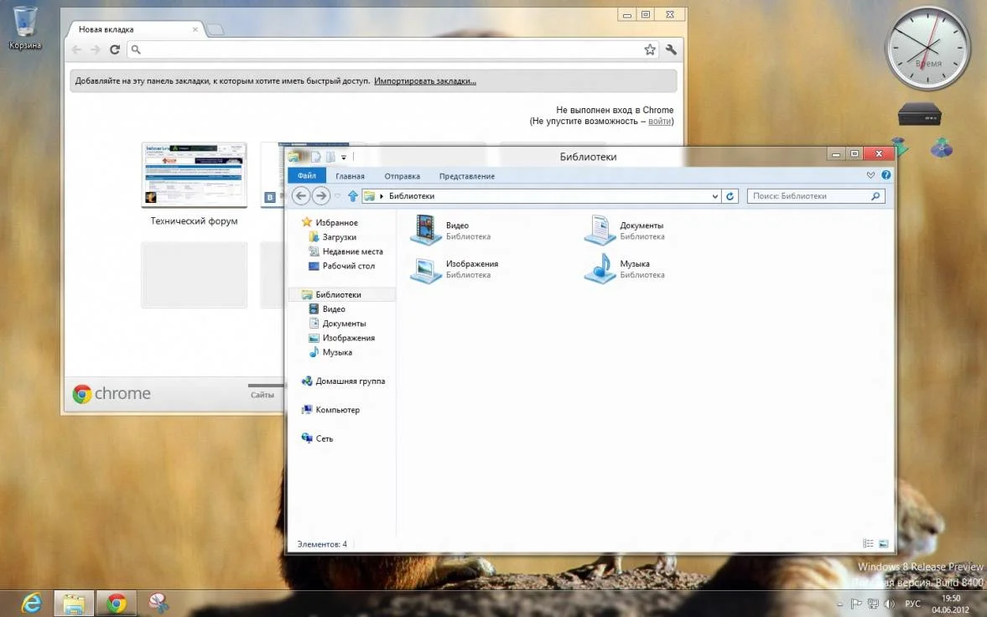Click the File Explorer taskbar button
Screen dimensions: 987x617
[x=74, y=603]
